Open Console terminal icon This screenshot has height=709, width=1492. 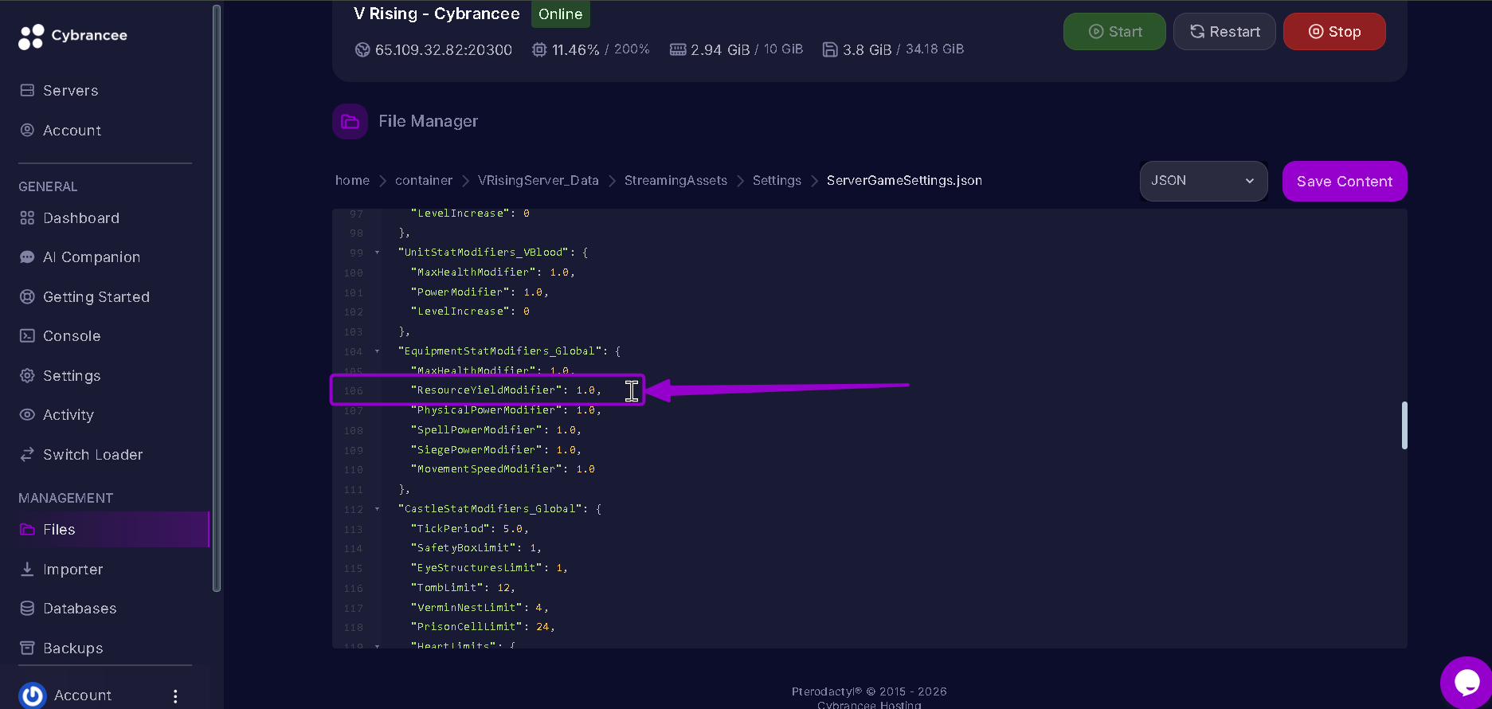click(x=27, y=335)
